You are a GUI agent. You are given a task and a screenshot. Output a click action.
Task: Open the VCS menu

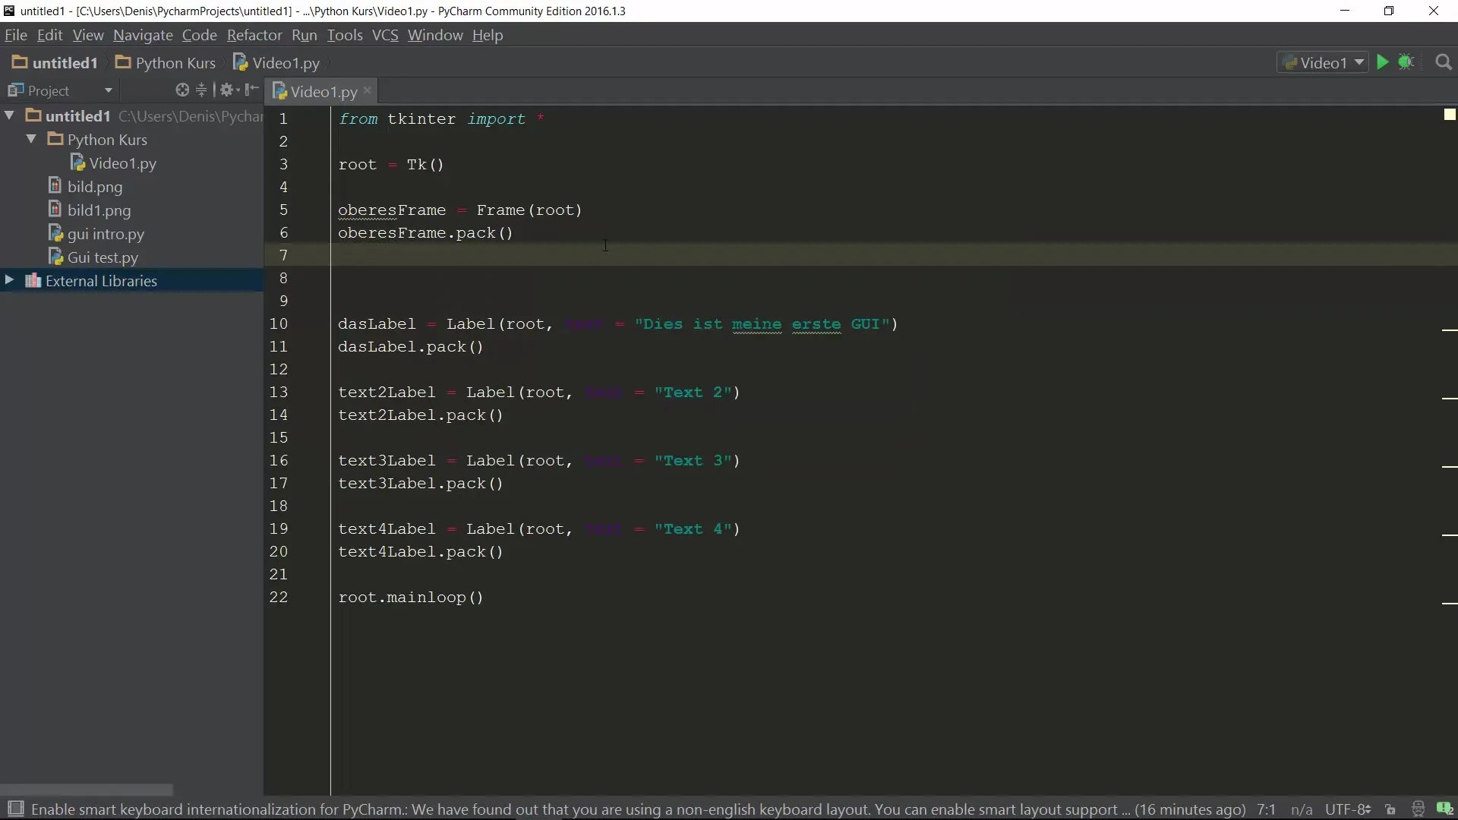click(x=385, y=35)
